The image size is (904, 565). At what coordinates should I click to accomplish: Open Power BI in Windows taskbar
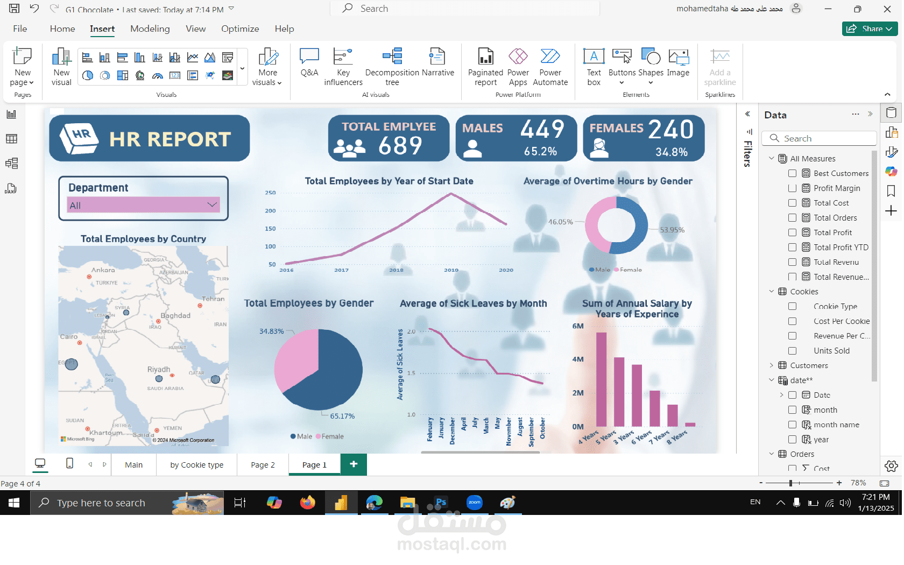pyautogui.click(x=341, y=503)
